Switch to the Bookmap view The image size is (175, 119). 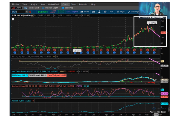pyautogui.click(x=67, y=8)
